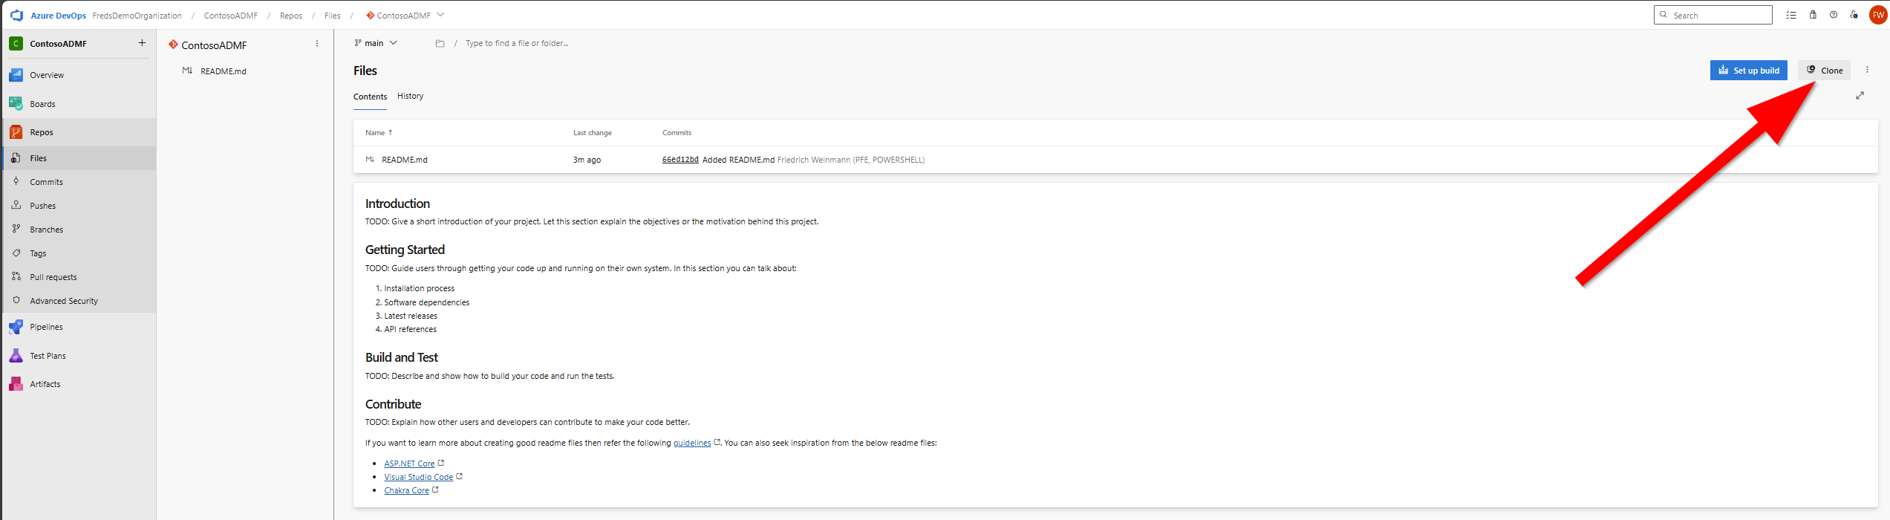
Task: Click the Clone button
Action: 1824,71
